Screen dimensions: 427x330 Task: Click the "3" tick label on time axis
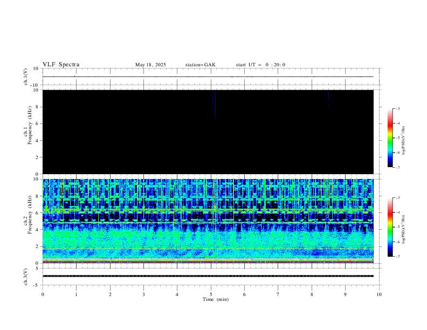click(x=143, y=294)
